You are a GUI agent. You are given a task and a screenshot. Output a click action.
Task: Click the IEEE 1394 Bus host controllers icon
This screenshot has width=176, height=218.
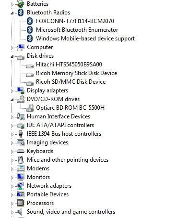pyautogui.click(x=21, y=134)
